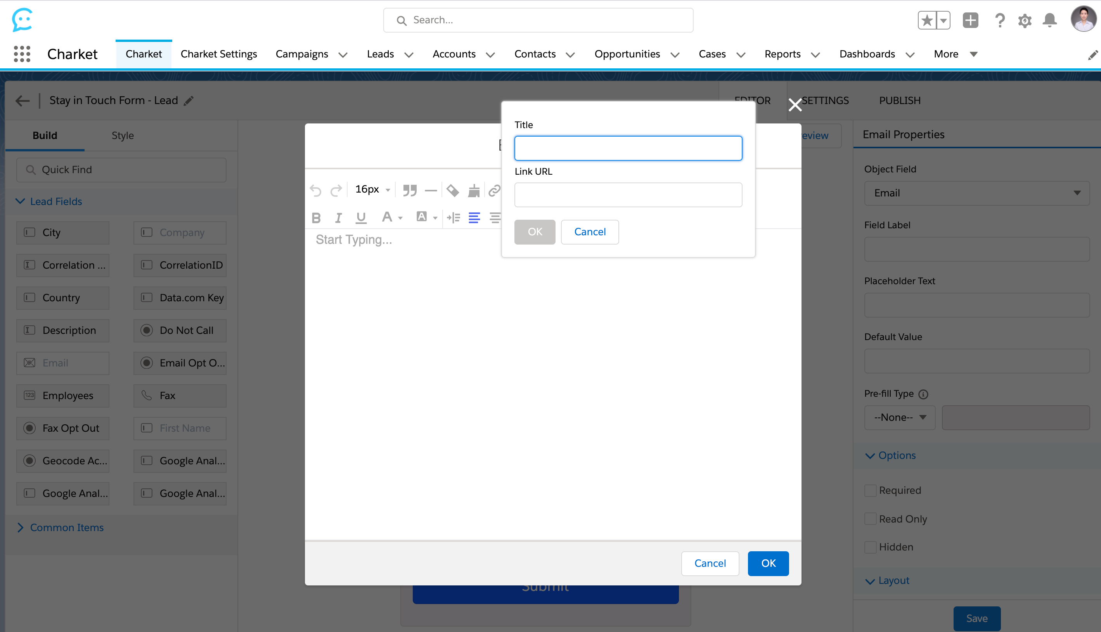Image resolution: width=1101 pixels, height=632 pixels.
Task: Check the Required checkbox
Action: point(870,490)
